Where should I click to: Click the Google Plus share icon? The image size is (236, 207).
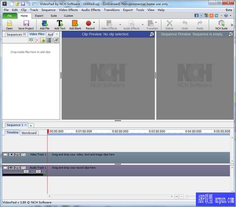point(206,16)
